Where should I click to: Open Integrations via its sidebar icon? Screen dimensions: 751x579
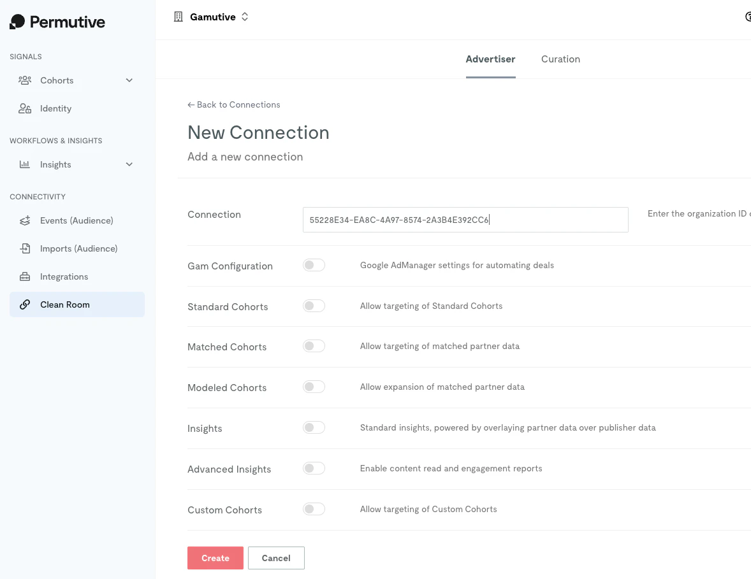(x=25, y=276)
